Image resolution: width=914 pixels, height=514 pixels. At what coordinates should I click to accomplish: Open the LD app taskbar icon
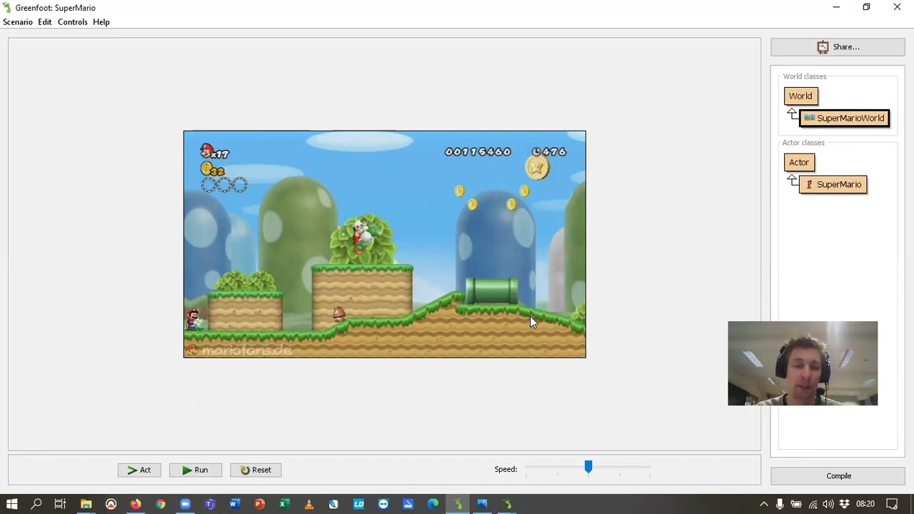[358, 504]
